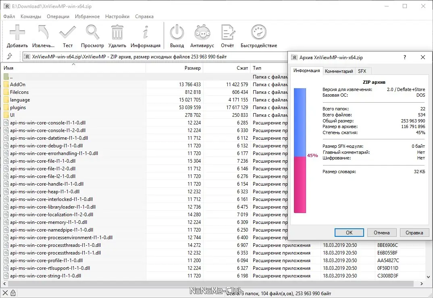Open the Команды menu

pos(31,16)
